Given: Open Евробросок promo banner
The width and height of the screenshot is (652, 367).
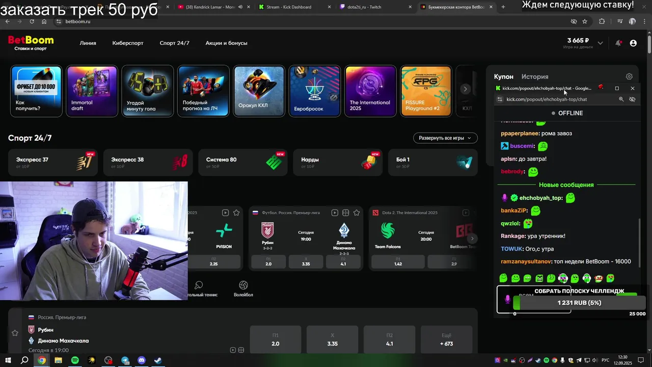Looking at the screenshot, I should coord(315,91).
